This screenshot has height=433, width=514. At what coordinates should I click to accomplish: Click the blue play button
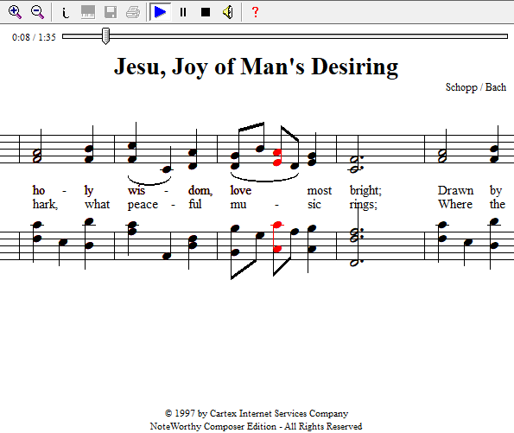click(x=160, y=12)
